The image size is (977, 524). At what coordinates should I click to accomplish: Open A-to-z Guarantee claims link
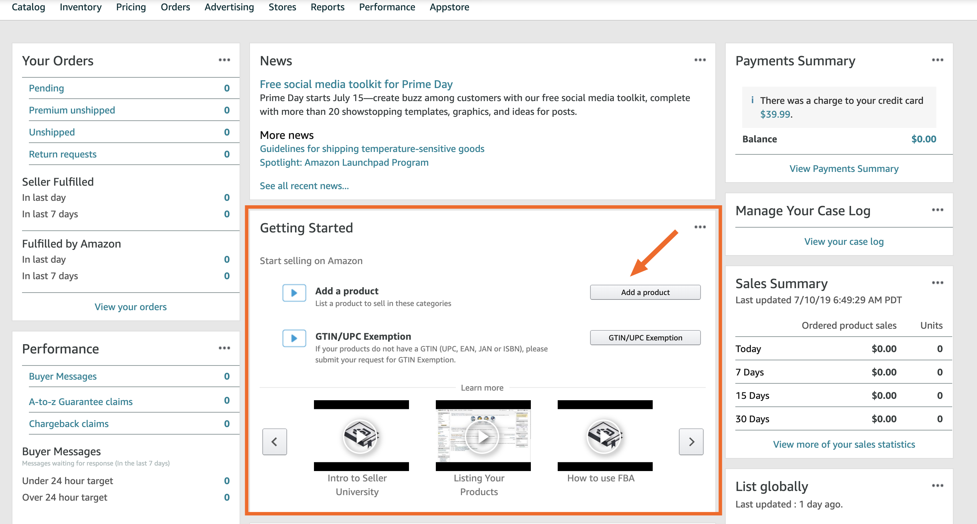pos(81,402)
